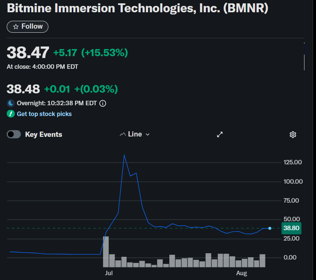Click the +5.17 price change value

[65, 53]
